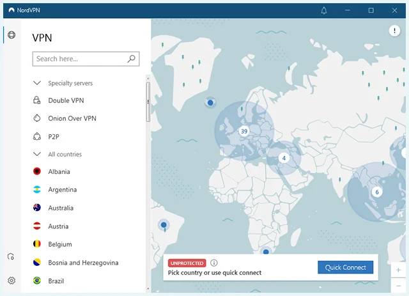Viewport: 409px width, 296px height.
Task: Click the notifications bell icon
Action: pyautogui.click(x=324, y=10)
